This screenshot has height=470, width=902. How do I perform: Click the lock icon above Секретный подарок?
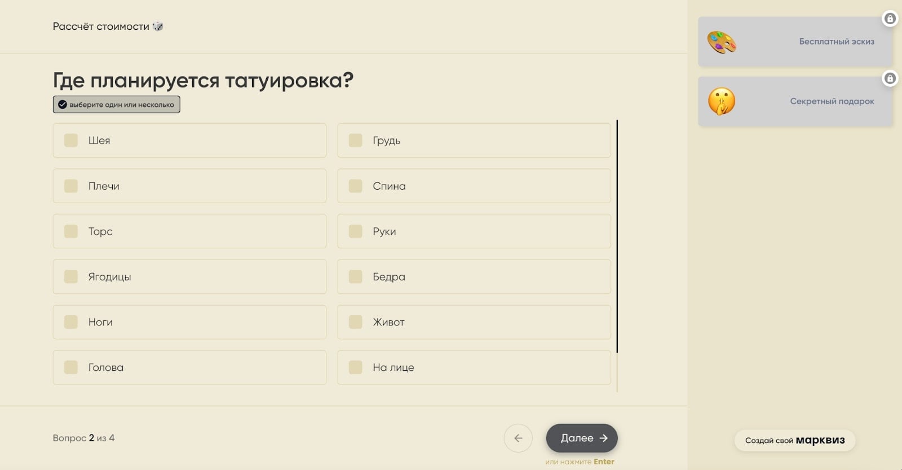coord(891,79)
